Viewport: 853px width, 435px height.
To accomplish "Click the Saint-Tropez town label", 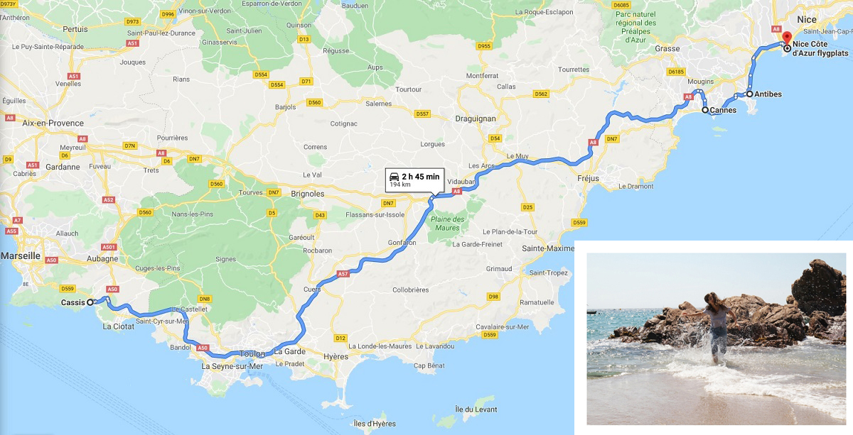I will 547,272.
